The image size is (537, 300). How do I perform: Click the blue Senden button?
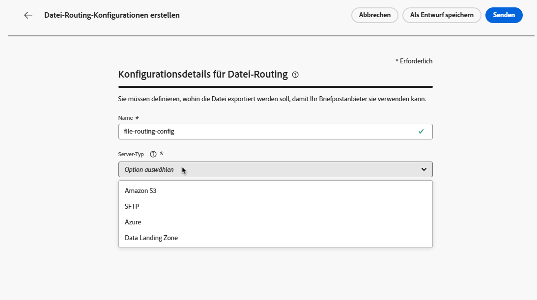[504, 15]
